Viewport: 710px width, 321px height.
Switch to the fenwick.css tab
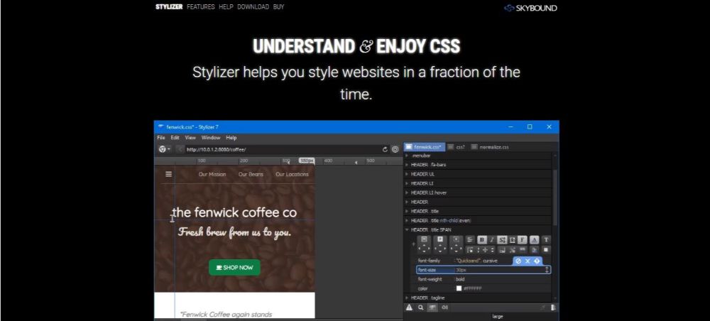tap(424, 147)
